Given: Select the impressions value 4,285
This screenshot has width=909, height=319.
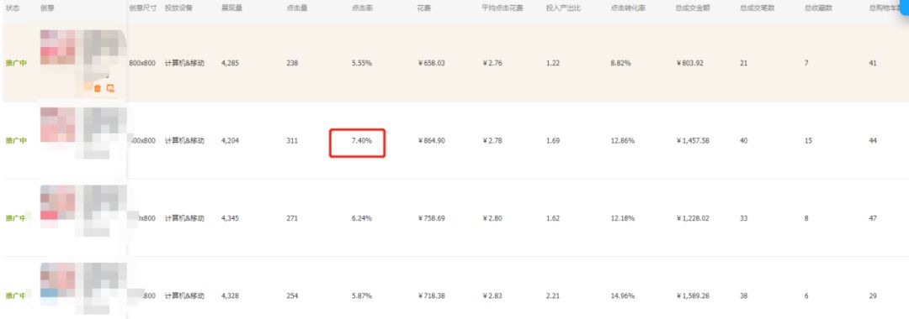Looking at the screenshot, I should [x=230, y=63].
